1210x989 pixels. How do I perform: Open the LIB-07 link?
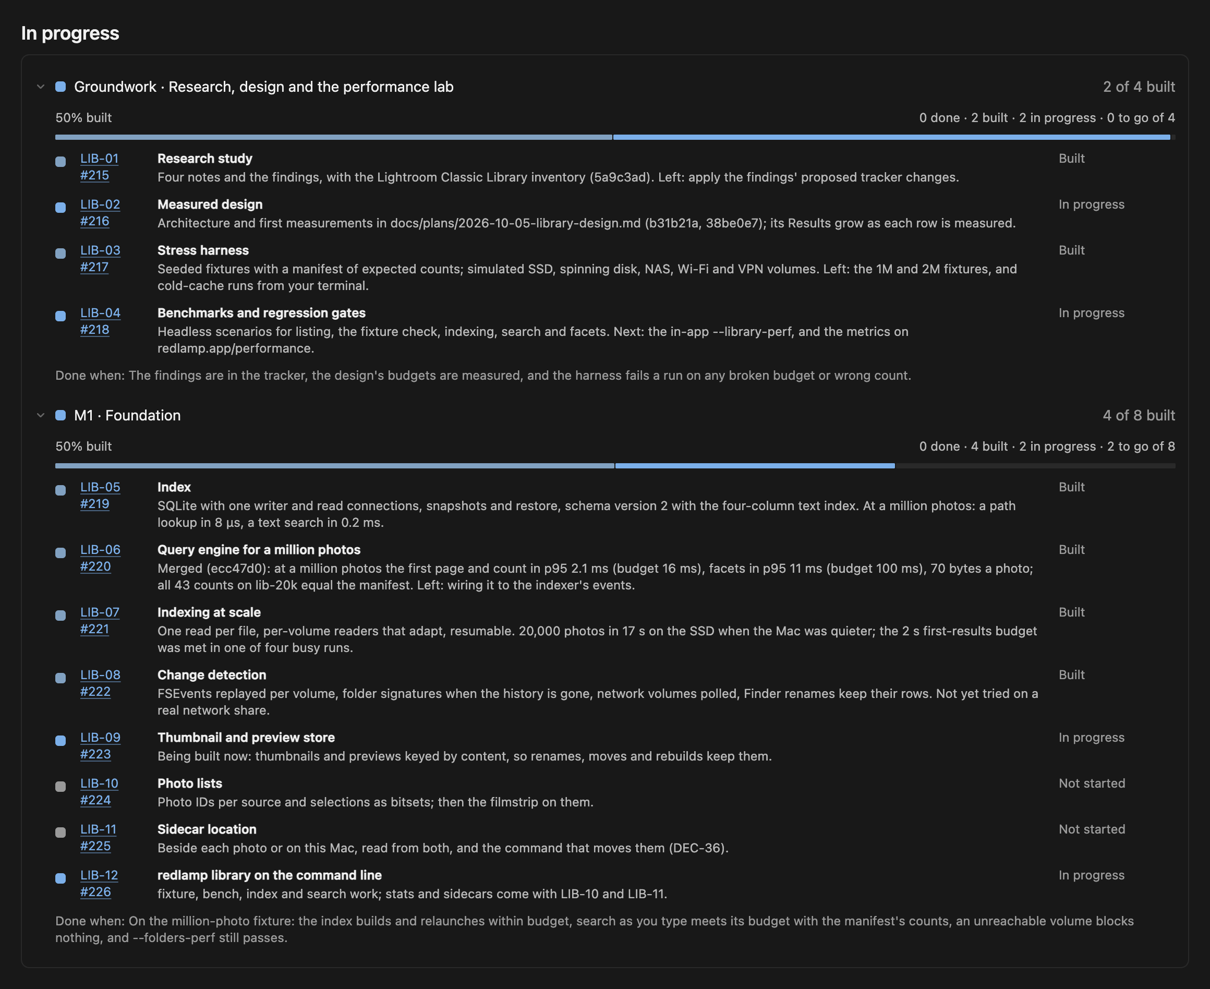pyautogui.click(x=100, y=612)
